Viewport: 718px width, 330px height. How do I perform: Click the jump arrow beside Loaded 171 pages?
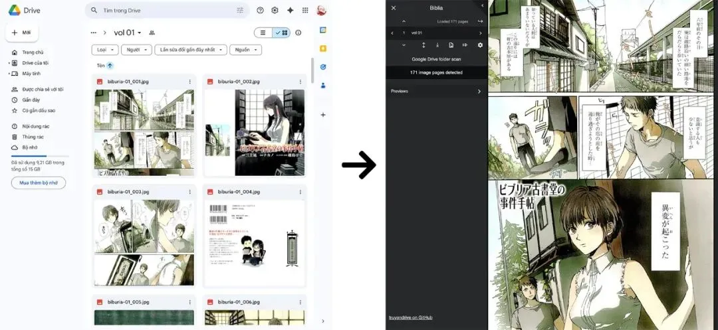(x=480, y=21)
